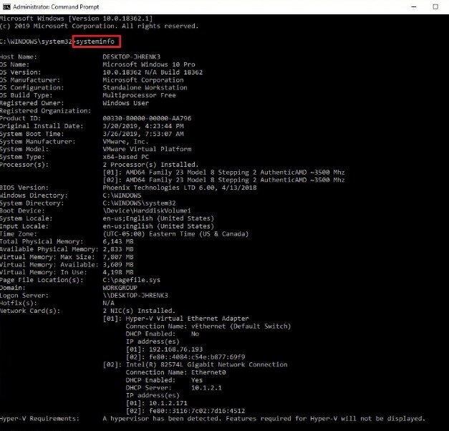This screenshot has height=431, width=449.
Task: Click product ID 00330-80000-00000-AA796
Action: tap(147, 118)
